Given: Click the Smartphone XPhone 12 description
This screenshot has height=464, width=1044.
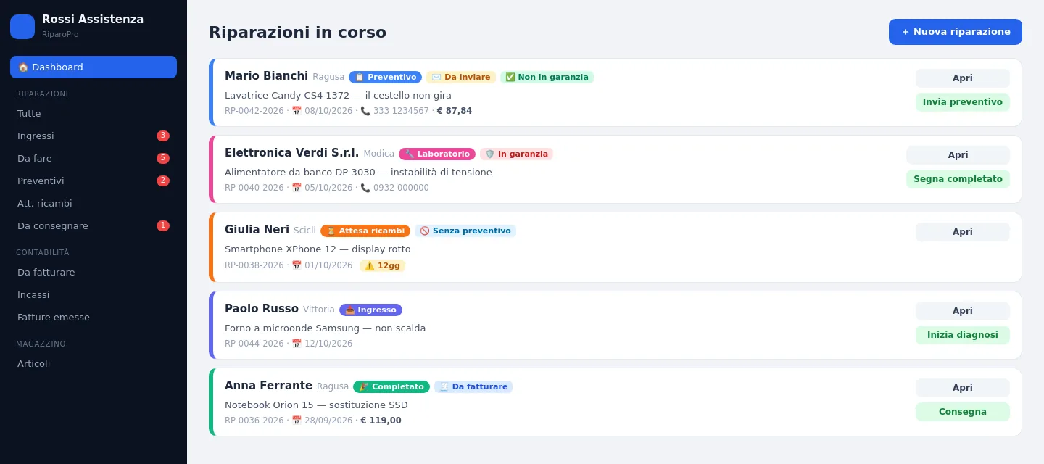Looking at the screenshot, I should tap(318, 249).
